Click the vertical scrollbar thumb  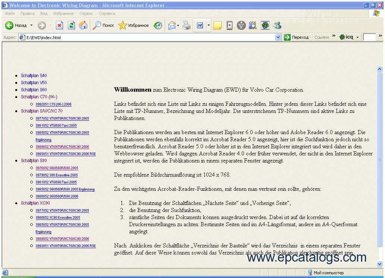380,159
